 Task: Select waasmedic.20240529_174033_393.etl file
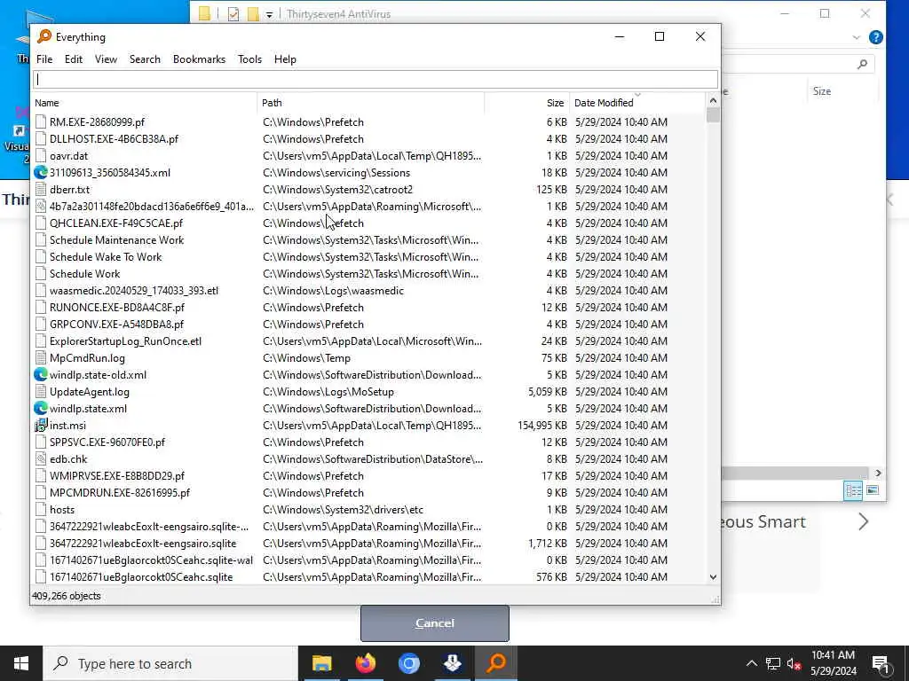pos(134,290)
